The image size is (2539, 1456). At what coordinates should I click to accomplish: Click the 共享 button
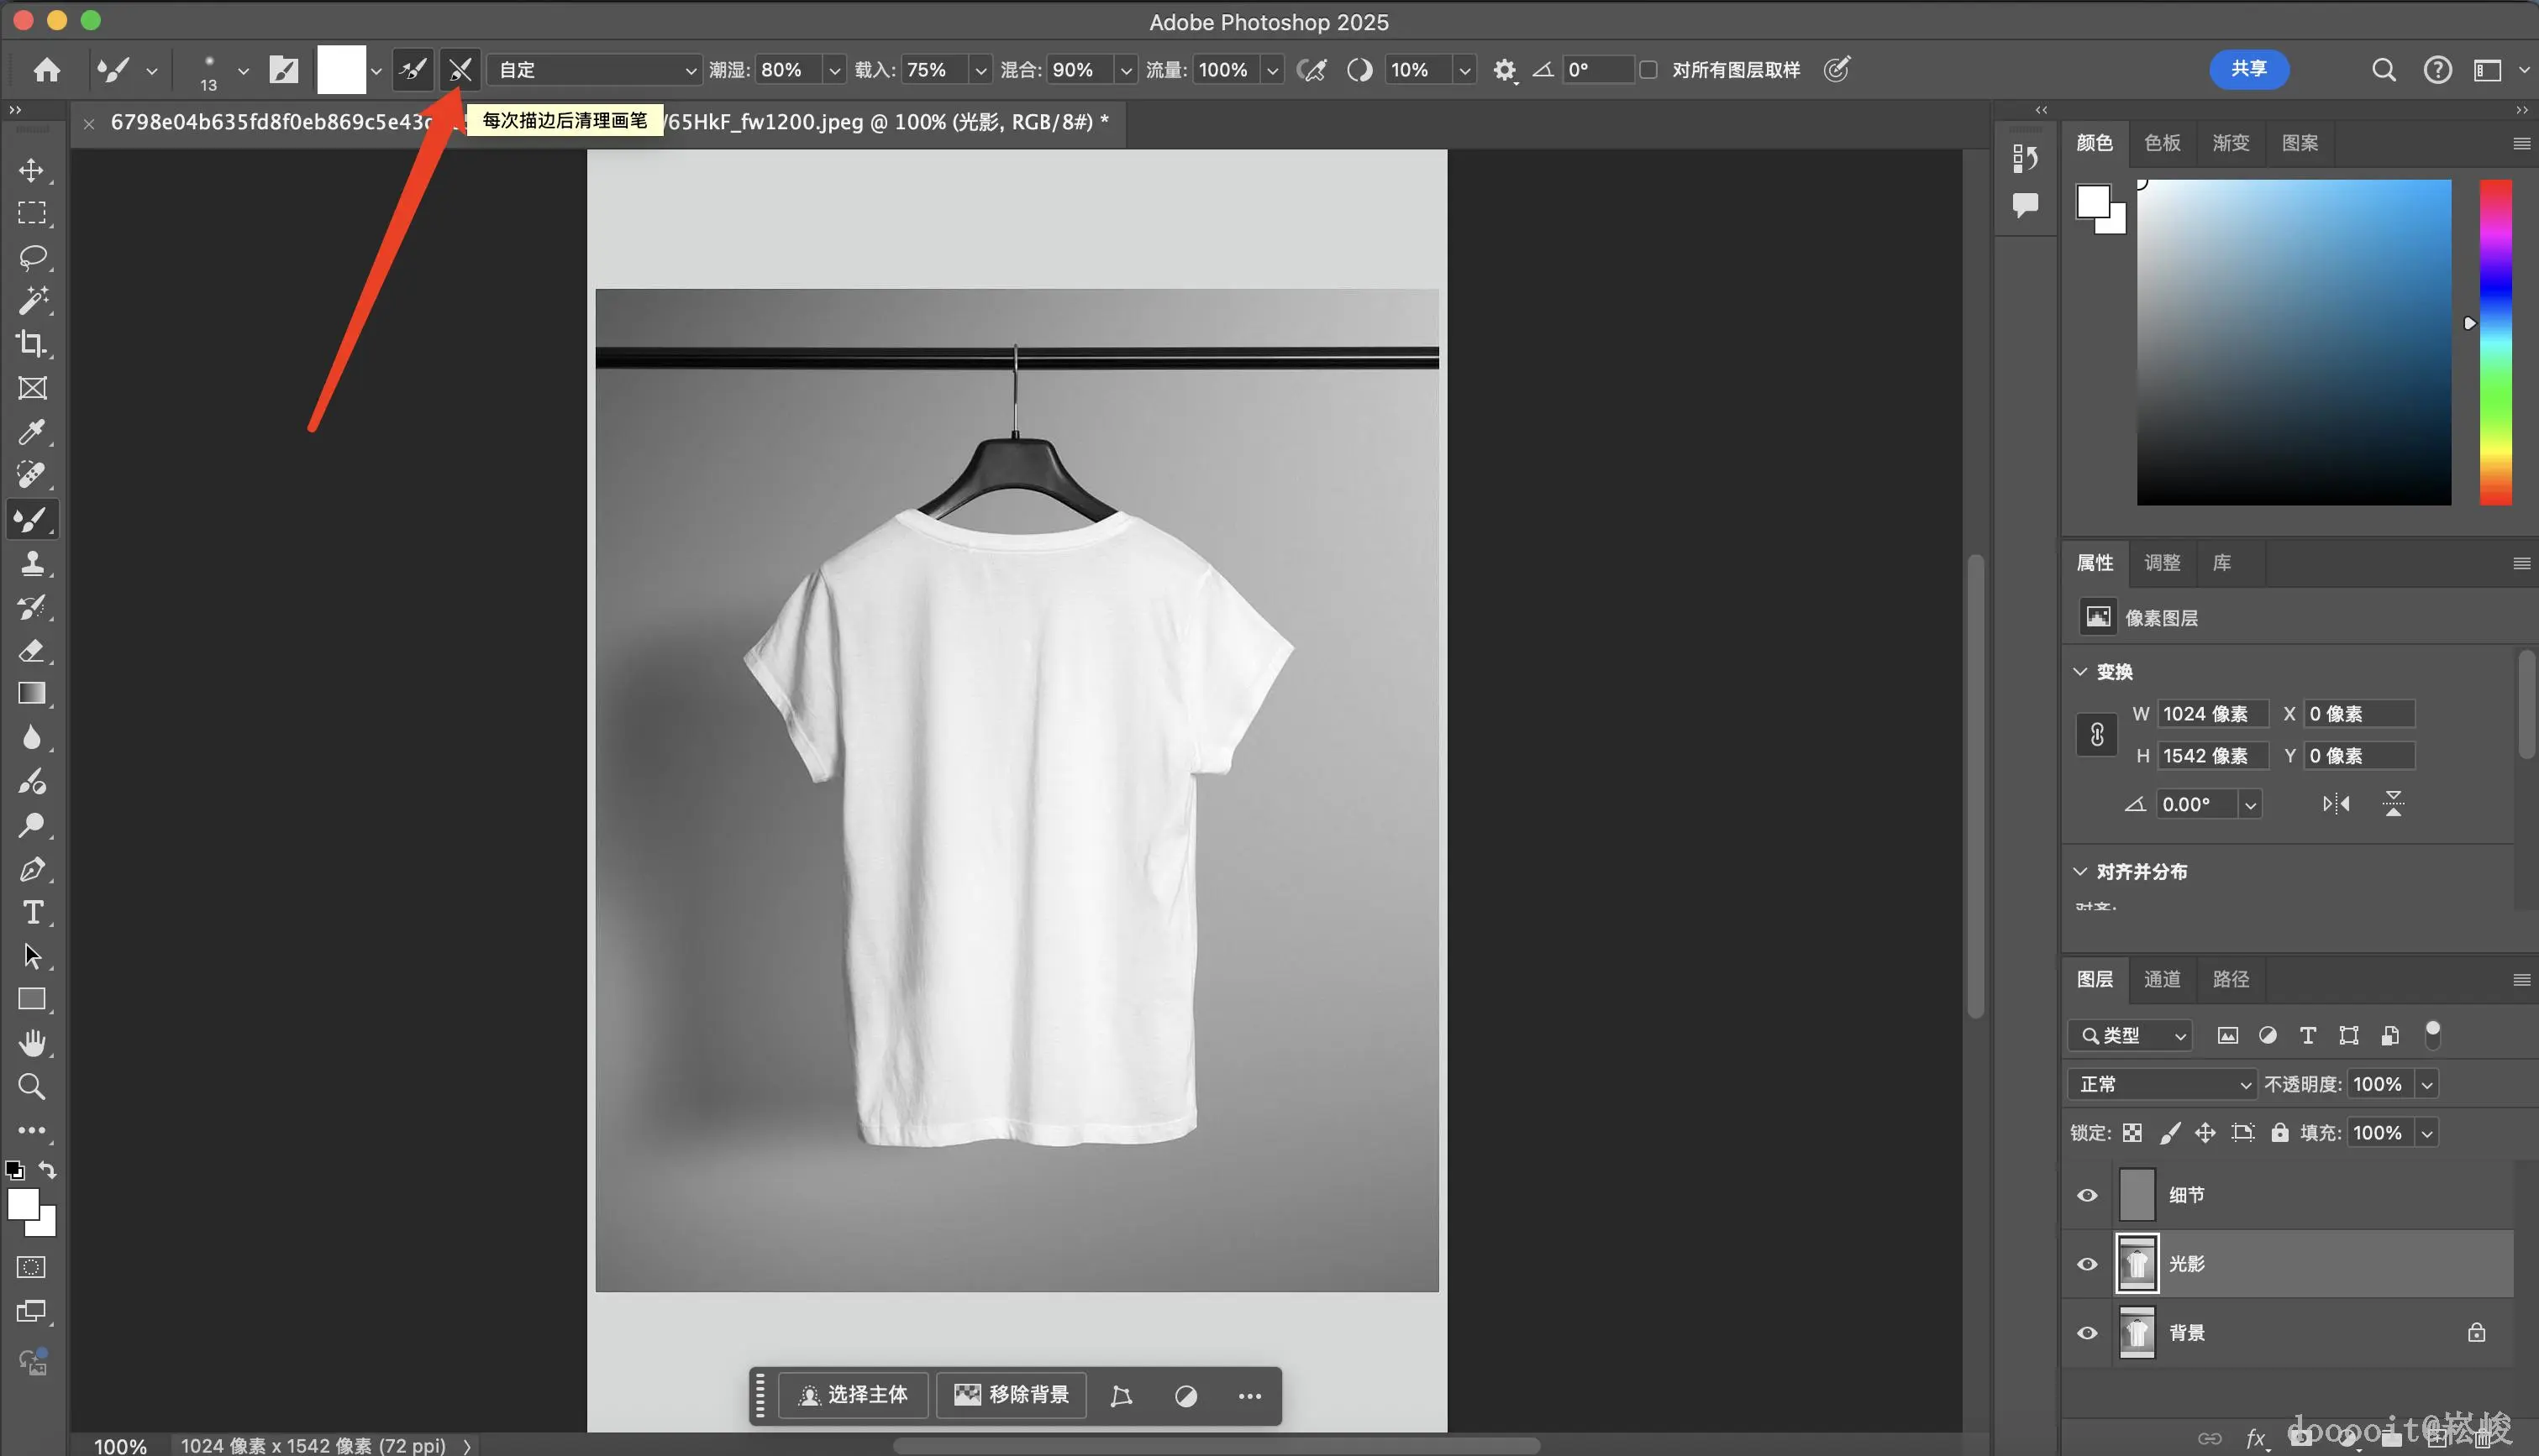point(2248,69)
